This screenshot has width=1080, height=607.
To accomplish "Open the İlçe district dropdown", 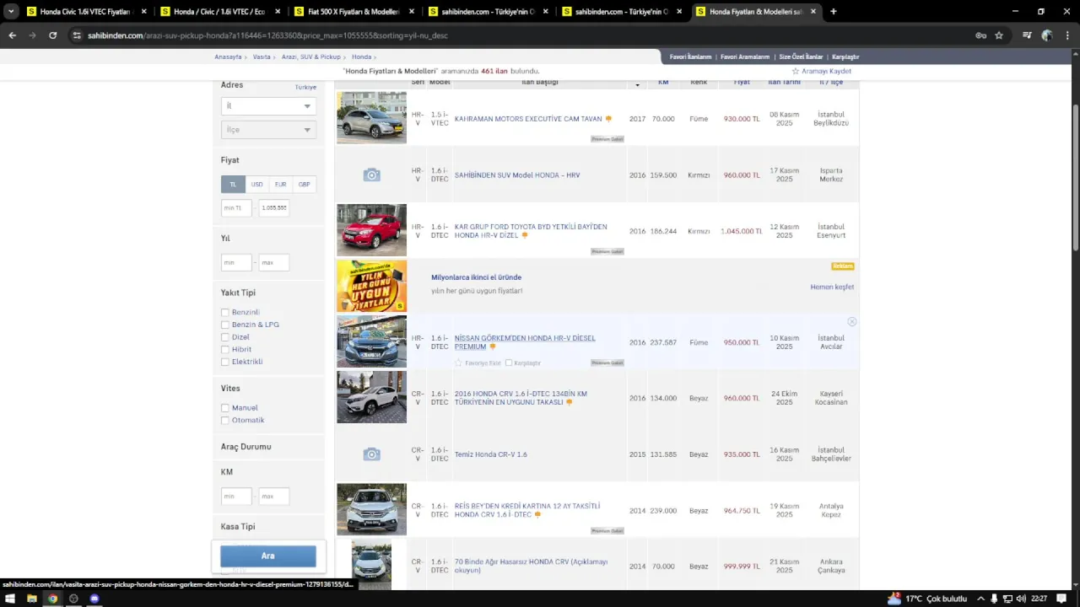I will coord(268,130).
